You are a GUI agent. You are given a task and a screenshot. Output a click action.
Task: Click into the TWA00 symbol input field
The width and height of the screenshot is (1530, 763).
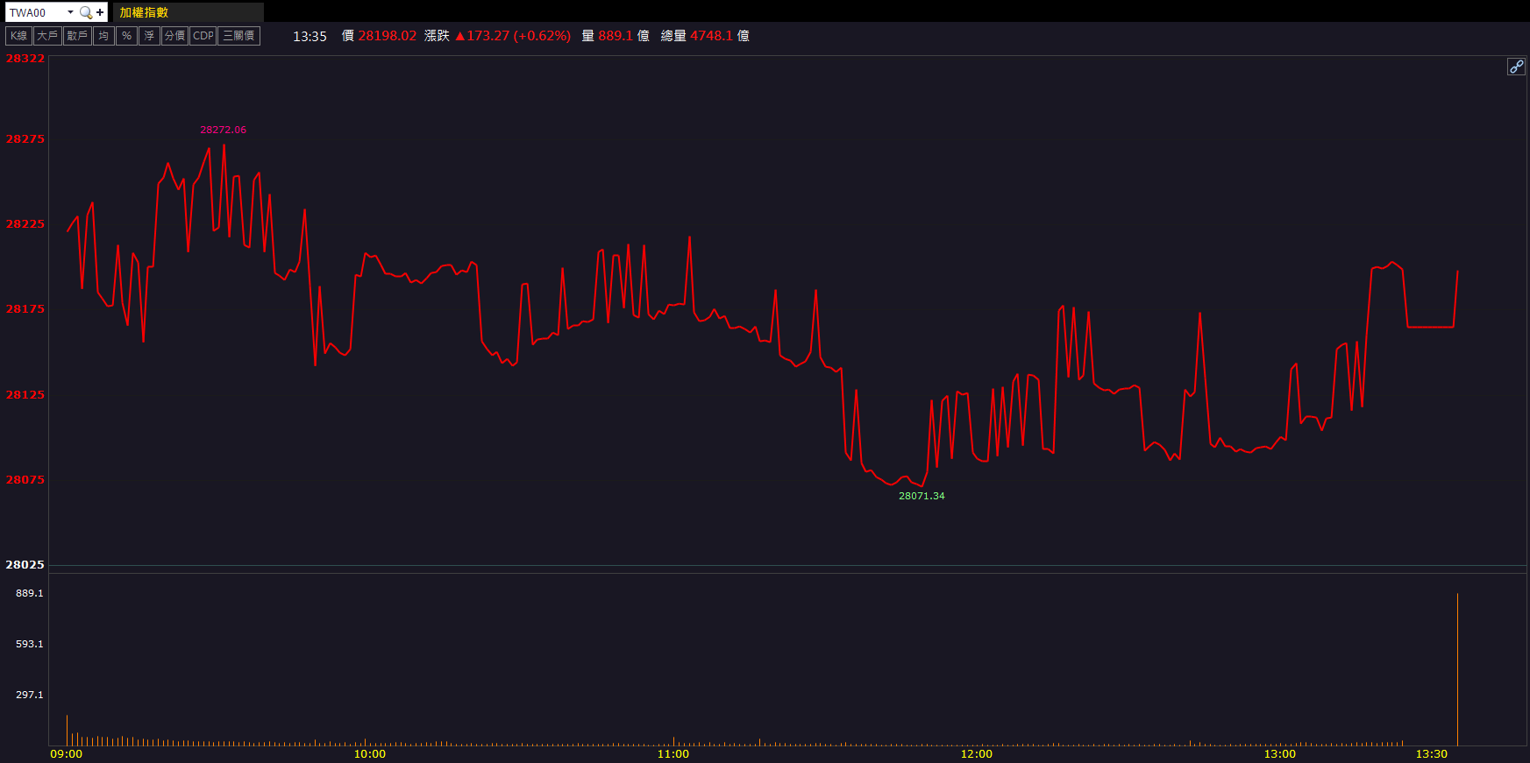(35, 12)
